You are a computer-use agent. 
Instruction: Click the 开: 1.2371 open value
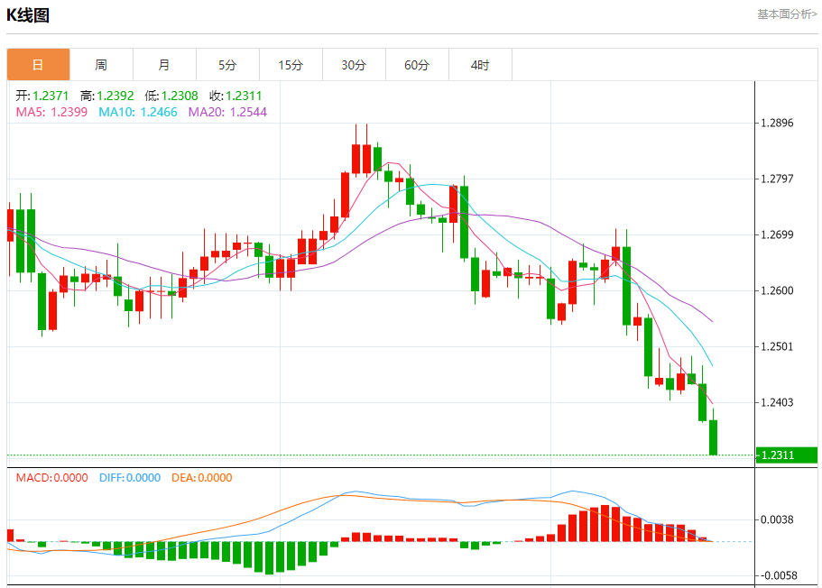42,96
